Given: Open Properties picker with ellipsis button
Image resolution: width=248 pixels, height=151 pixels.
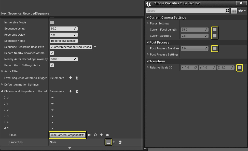Looking at the screenshot, I should point(108,142).
